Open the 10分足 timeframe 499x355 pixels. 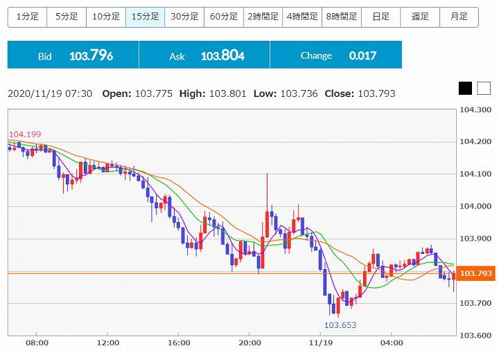(x=106, y=17)
